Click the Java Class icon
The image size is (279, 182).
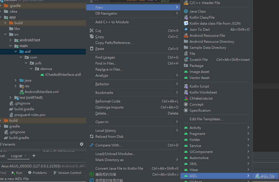(x=186, y=11)
